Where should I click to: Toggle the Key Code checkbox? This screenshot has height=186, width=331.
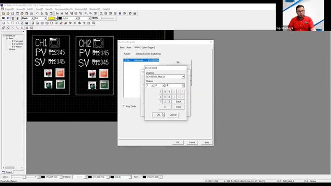pos(124,106)
